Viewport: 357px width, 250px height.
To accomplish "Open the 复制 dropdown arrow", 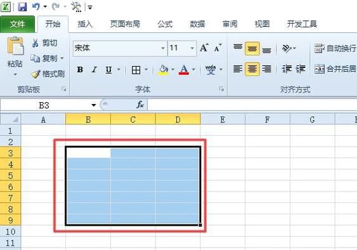I will coord(62,58).
